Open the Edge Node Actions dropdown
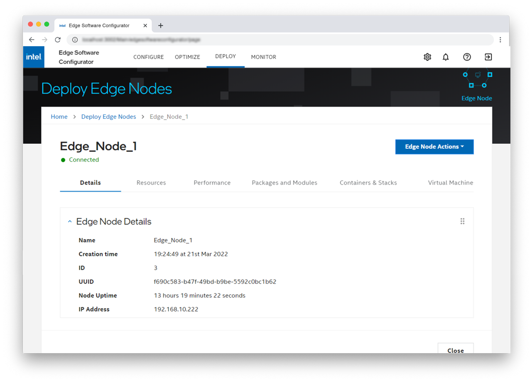 [434, 147]
